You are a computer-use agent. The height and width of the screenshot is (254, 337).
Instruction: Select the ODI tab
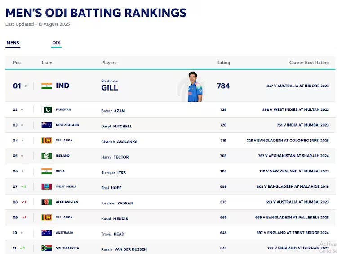(56, 43)
